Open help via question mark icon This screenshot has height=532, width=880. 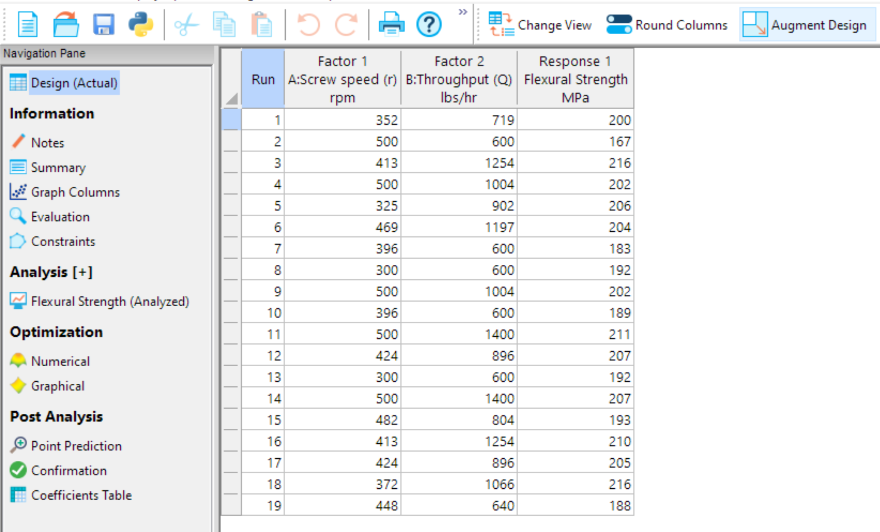(429, 24)
